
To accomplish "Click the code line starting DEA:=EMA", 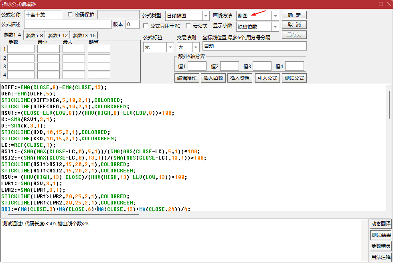I will pos(28,94).
